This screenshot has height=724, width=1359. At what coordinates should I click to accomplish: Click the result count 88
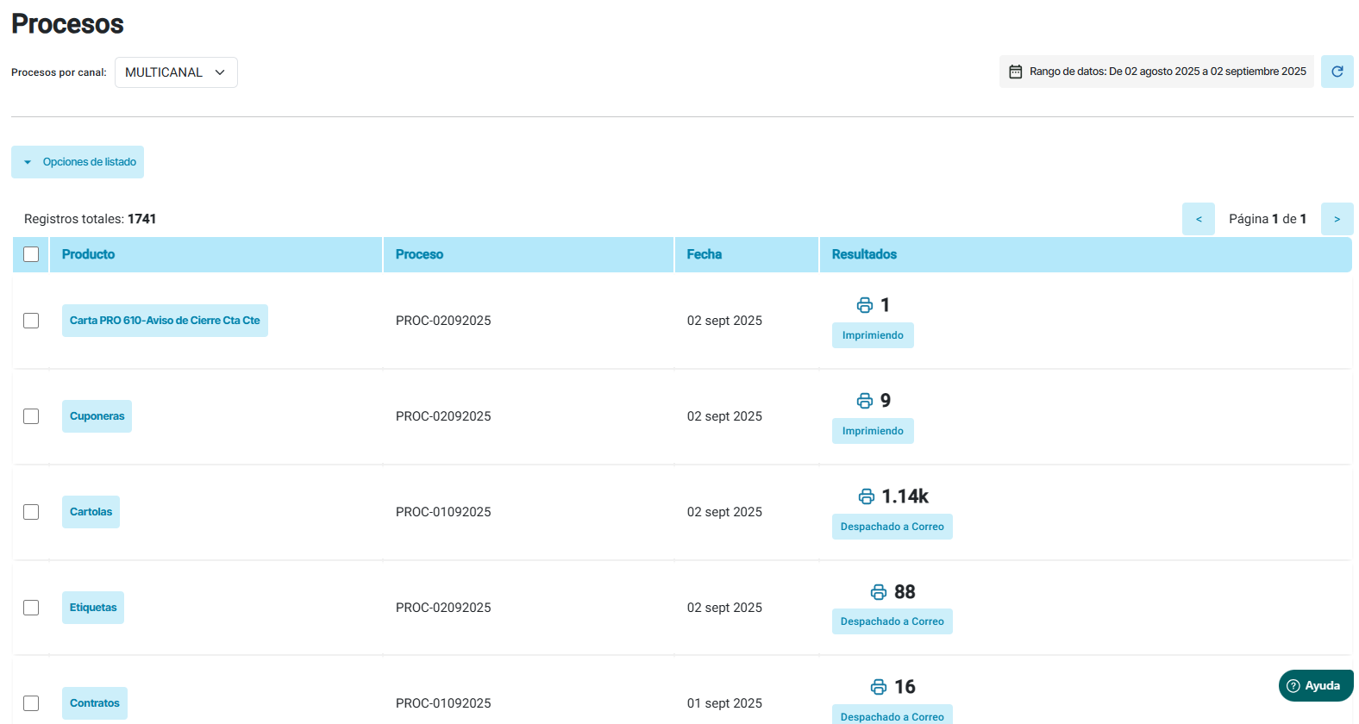tap(905, 592)
